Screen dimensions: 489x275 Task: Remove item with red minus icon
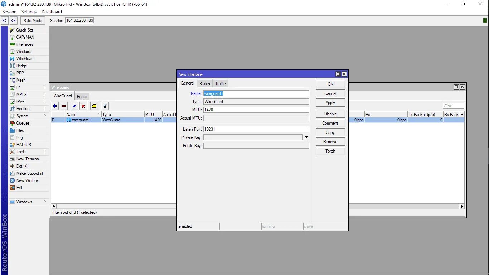pos(64,106)
